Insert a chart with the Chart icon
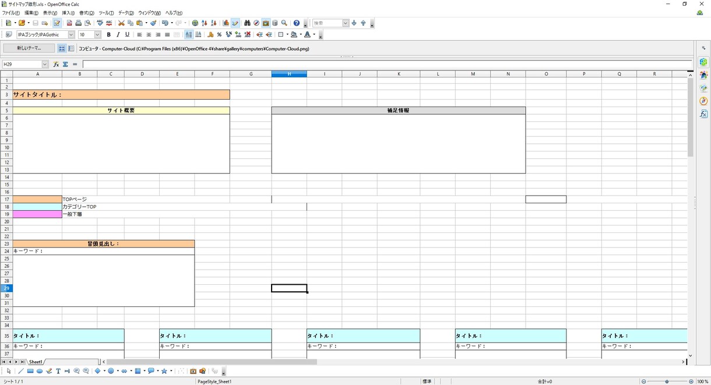 [226, 23]
